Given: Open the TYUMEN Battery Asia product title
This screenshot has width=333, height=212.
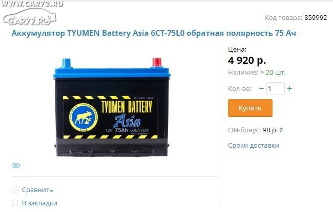Looking at the screenshot, I should [154, 33].
